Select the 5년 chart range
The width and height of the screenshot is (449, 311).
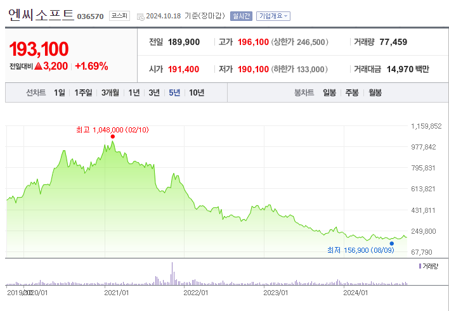click(x=174, y=92)
